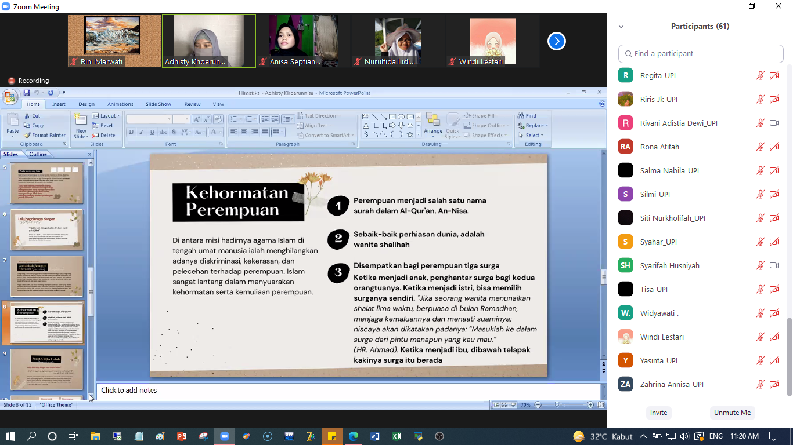Image resolution: width=793 pixels, height=445 pixels.
Task: Open the Slide Show ribbon tab
Action: [158, 104]
